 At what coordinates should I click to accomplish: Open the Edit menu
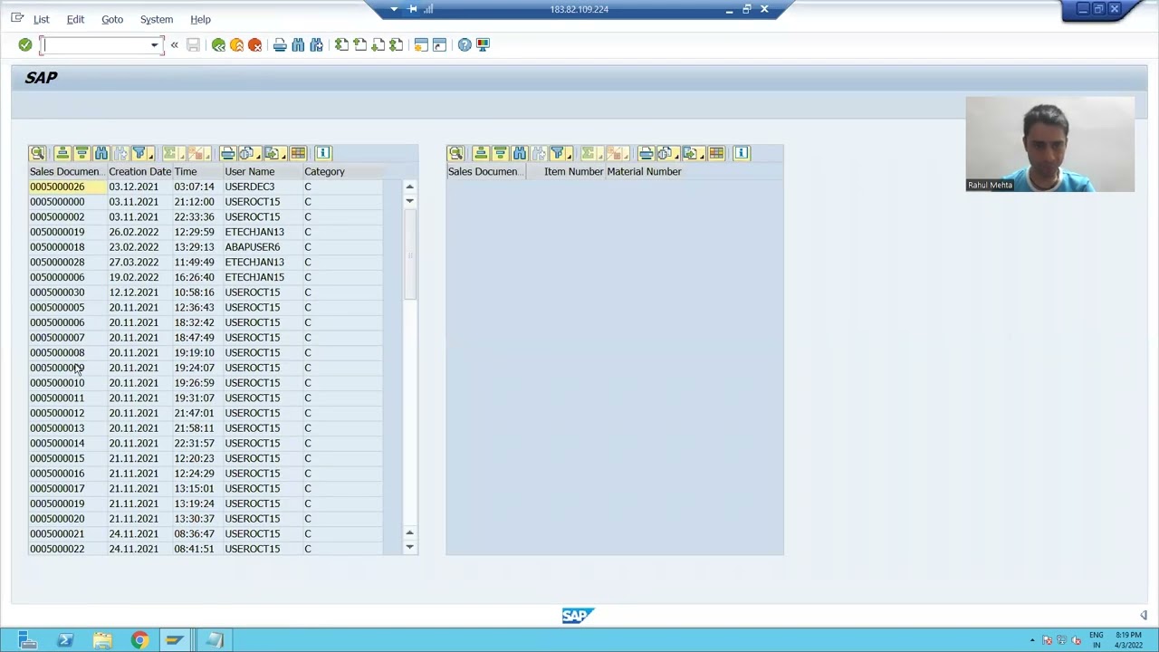point(75,19)
